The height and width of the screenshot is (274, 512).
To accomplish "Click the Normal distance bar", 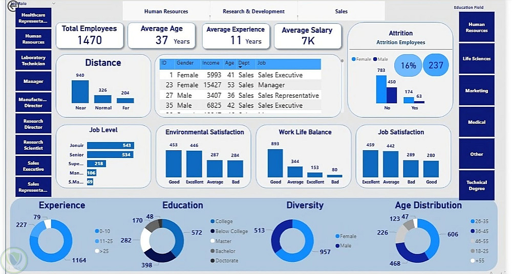I will coord(103,99).
